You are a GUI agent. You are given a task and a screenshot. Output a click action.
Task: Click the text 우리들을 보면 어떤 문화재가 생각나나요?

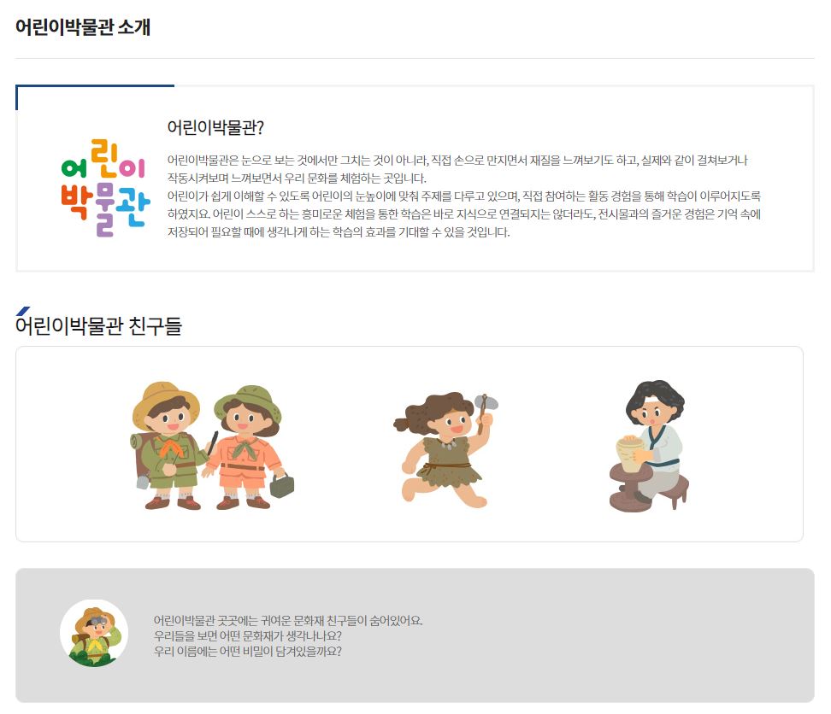(x=247, y=635)
